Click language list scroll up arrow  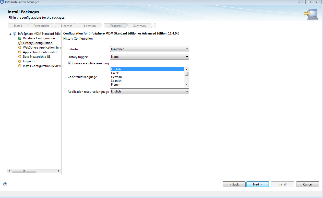187,69
